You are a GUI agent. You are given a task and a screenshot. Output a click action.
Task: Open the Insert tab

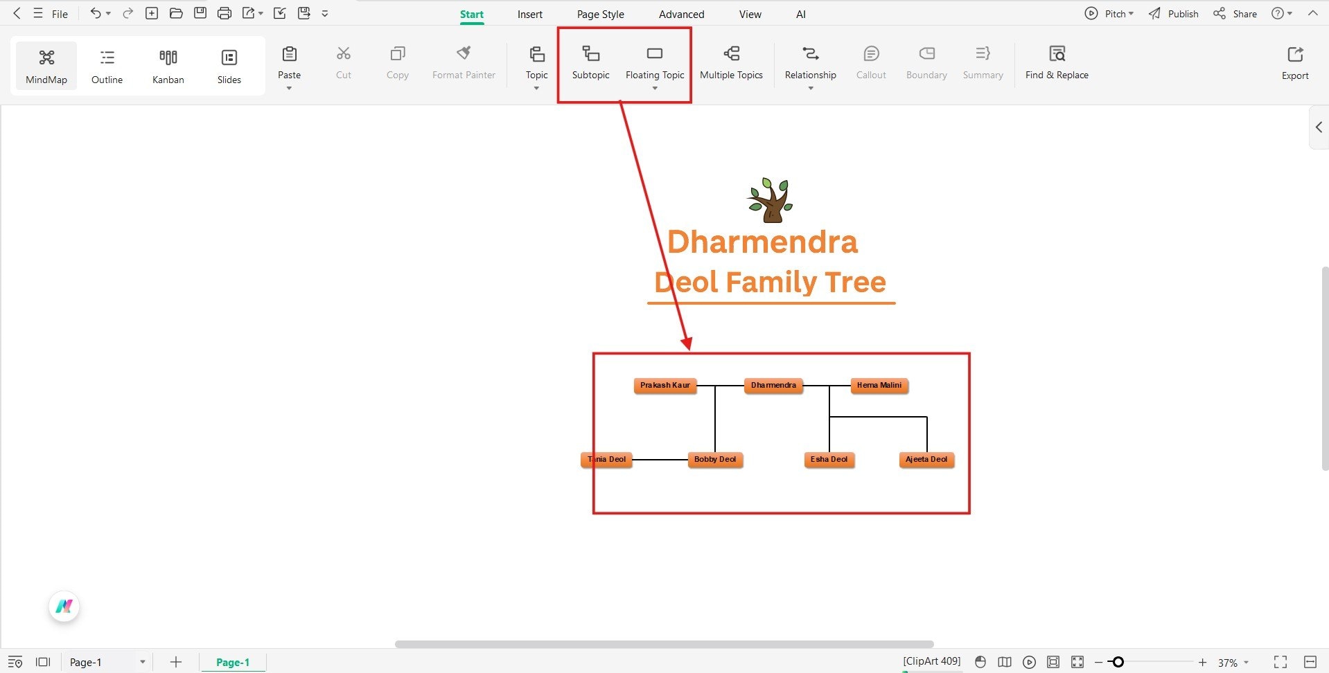click(530, 14)
